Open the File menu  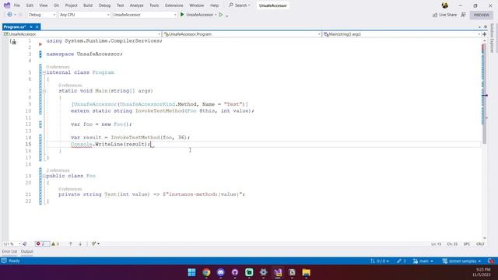coord(17,5)
